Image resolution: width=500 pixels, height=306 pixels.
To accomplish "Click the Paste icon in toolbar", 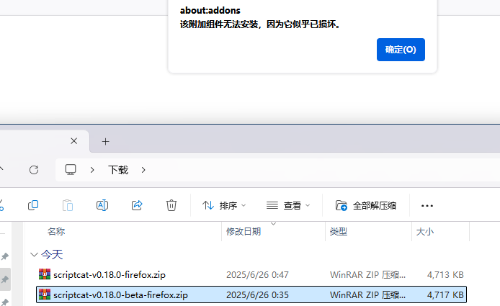I will click(68, 205).
